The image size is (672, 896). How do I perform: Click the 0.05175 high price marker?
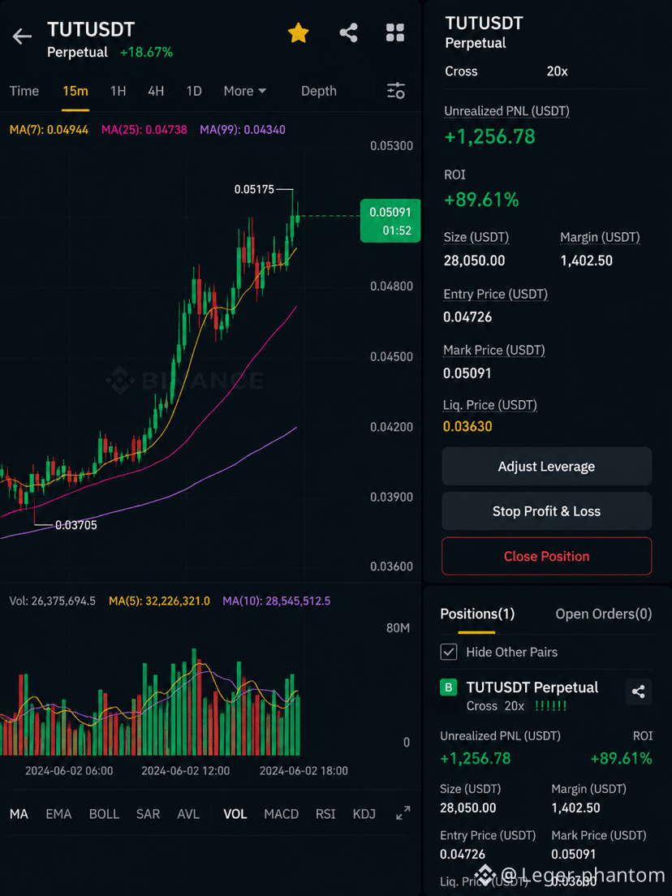tap(254, 189)
